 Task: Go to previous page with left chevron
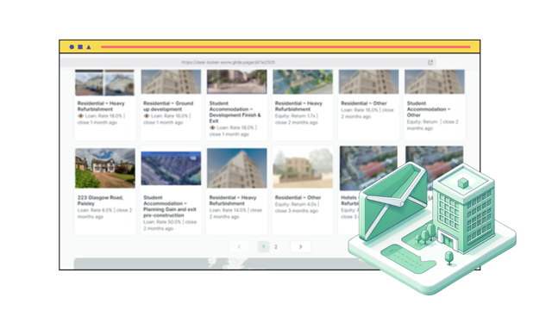click(239, 247)
